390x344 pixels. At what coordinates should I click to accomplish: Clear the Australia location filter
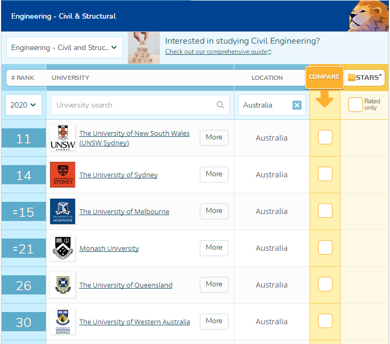pyautogui.click(x=297, y=105)
